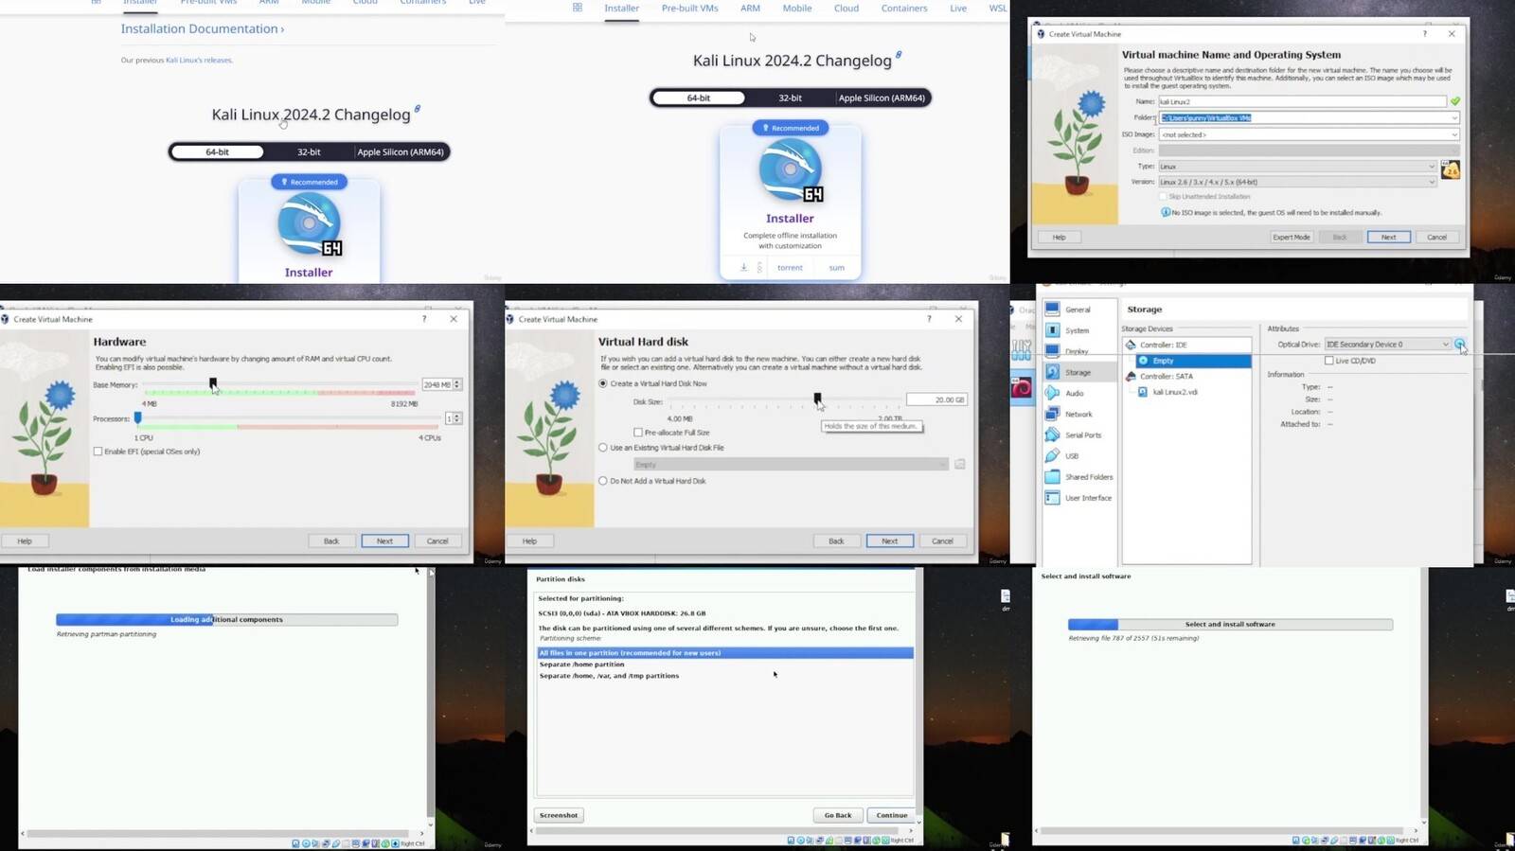Open Audio settings in VirtualBox sidebar

point(1074,393)
